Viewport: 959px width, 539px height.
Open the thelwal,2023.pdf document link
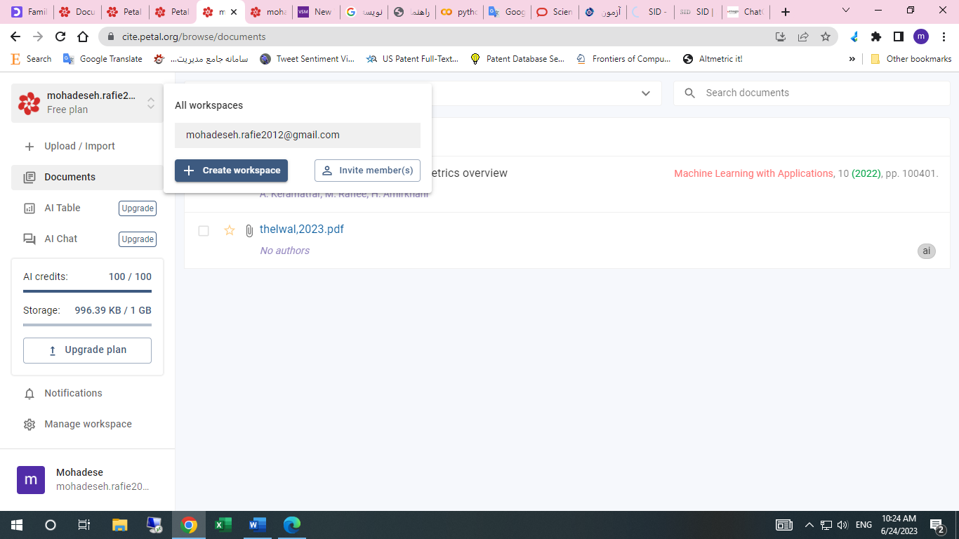tap(302, 229)
